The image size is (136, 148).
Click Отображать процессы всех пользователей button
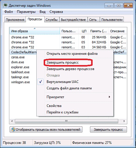pyautogui.click(x=46, y=130)
